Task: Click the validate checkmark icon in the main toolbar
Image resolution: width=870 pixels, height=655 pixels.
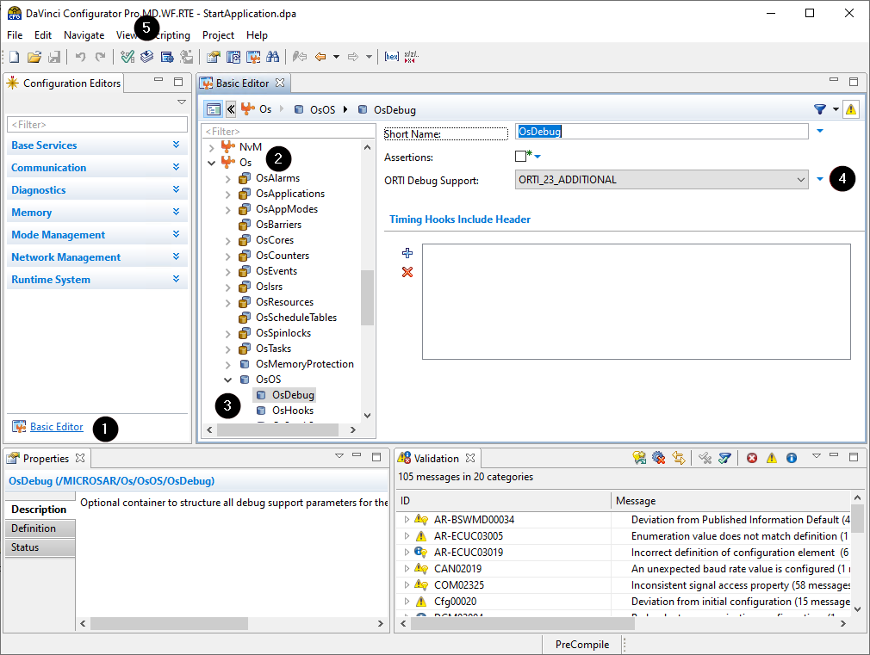Action: (127, 57)
